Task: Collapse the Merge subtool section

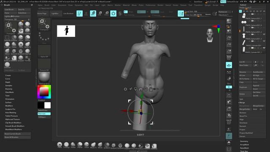Action: [242, 103]
